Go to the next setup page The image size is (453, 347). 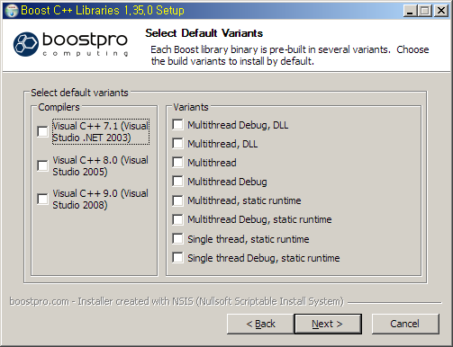click(x=328, y=324)
